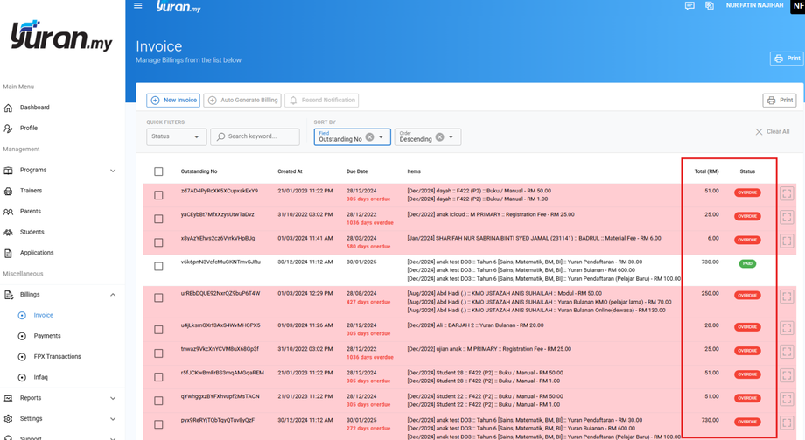The image size is (805, 440).
Task: Open the hamburger menu icon
Action: [137, 6]
